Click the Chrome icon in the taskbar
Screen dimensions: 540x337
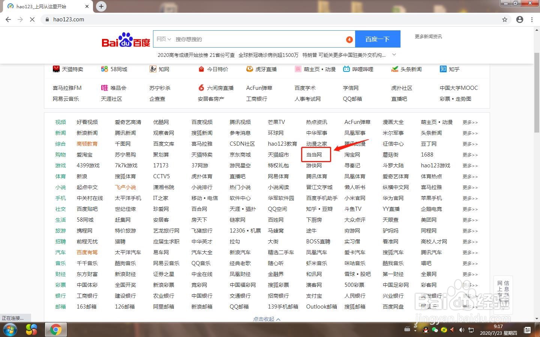[x=56, y=330]
